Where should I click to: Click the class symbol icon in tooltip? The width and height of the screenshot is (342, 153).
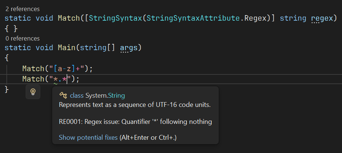pyautogui.click(x=63, y=95)
